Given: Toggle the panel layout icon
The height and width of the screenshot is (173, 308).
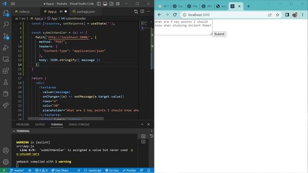Looking at the screenshot, I should 105,4.
